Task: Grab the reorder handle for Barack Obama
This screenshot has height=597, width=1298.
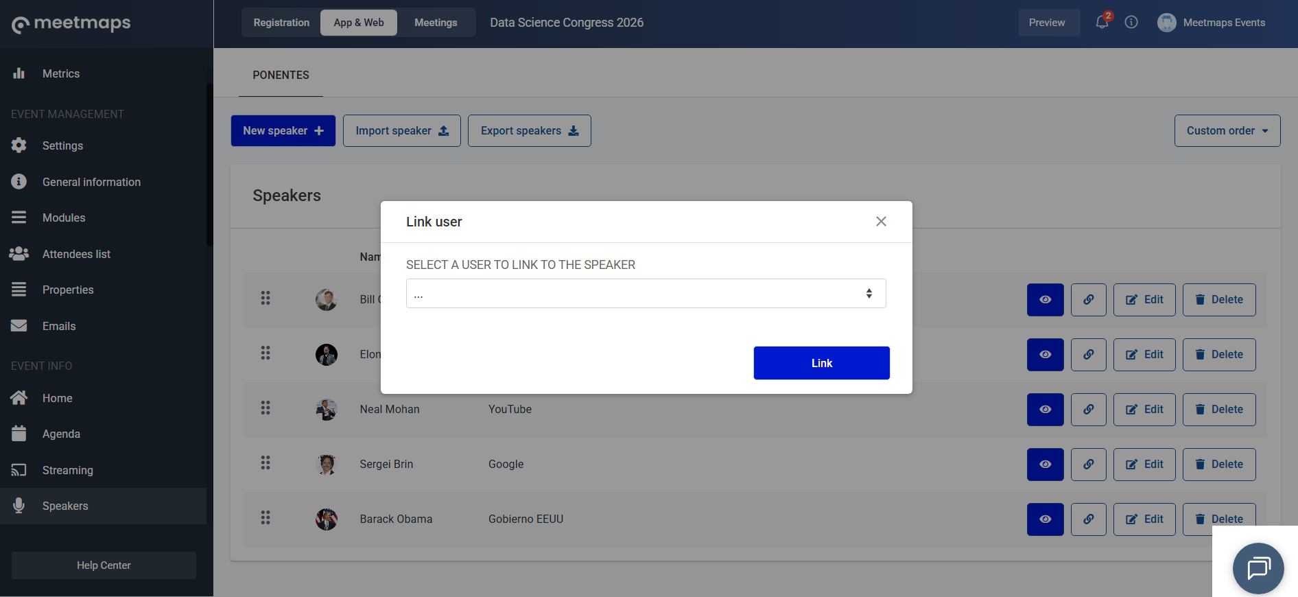Action: click(265, 518)
